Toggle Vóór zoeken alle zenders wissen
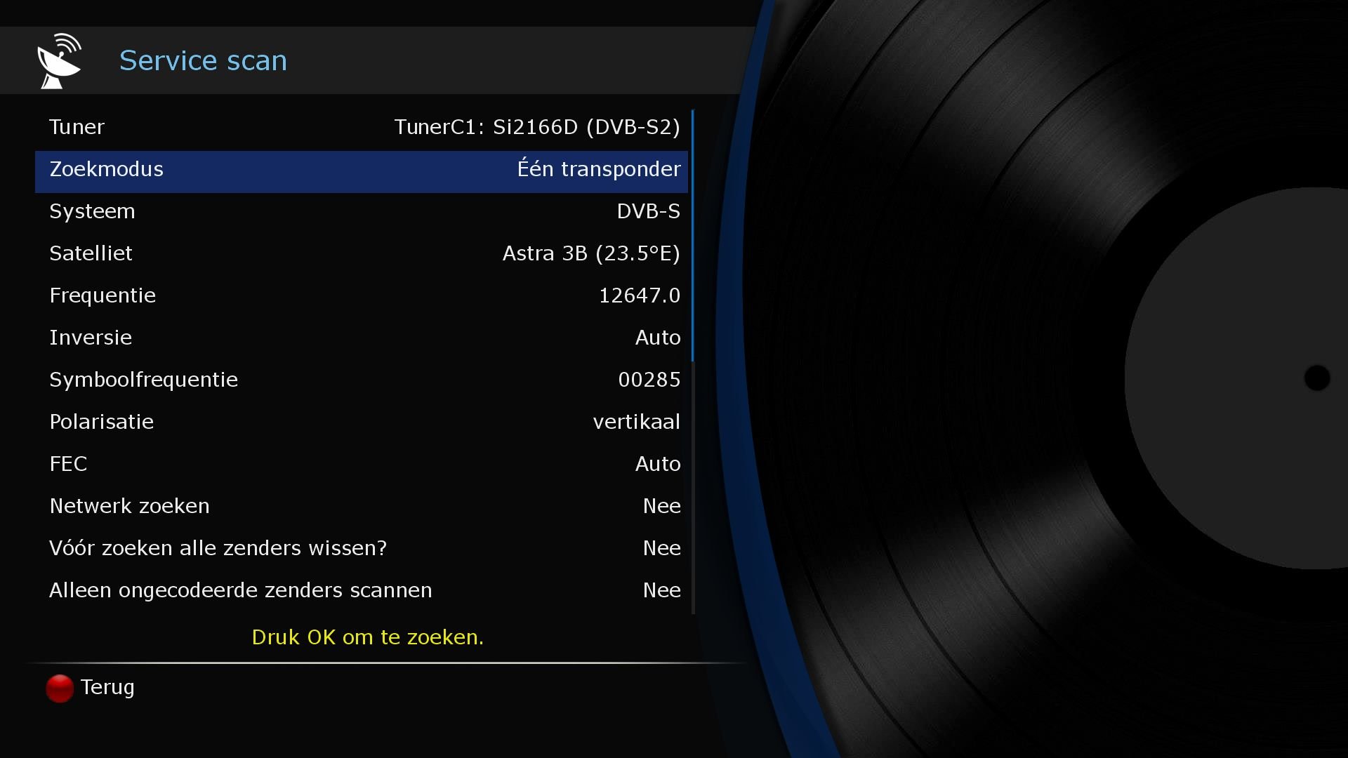 (x=362, y=548)
